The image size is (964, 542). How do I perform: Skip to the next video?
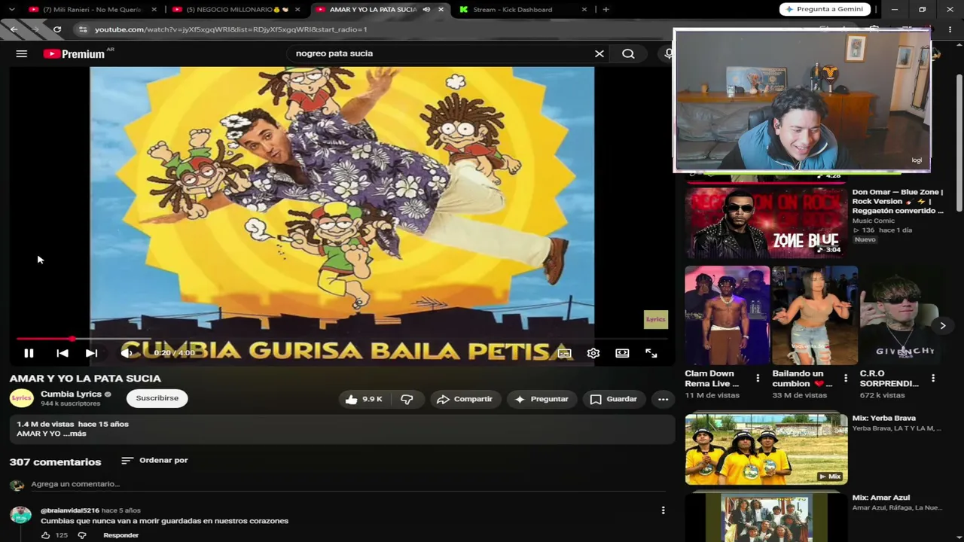click(x=91, y=353)
